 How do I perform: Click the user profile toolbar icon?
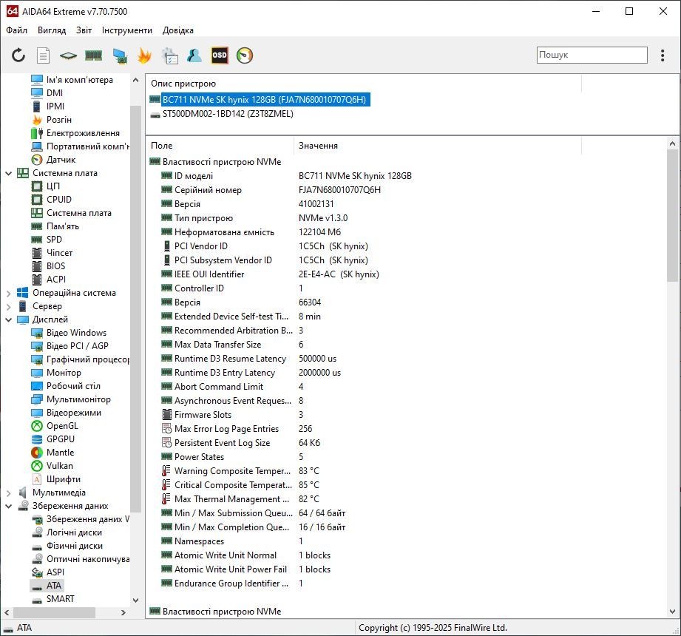[x=194, y=55]
